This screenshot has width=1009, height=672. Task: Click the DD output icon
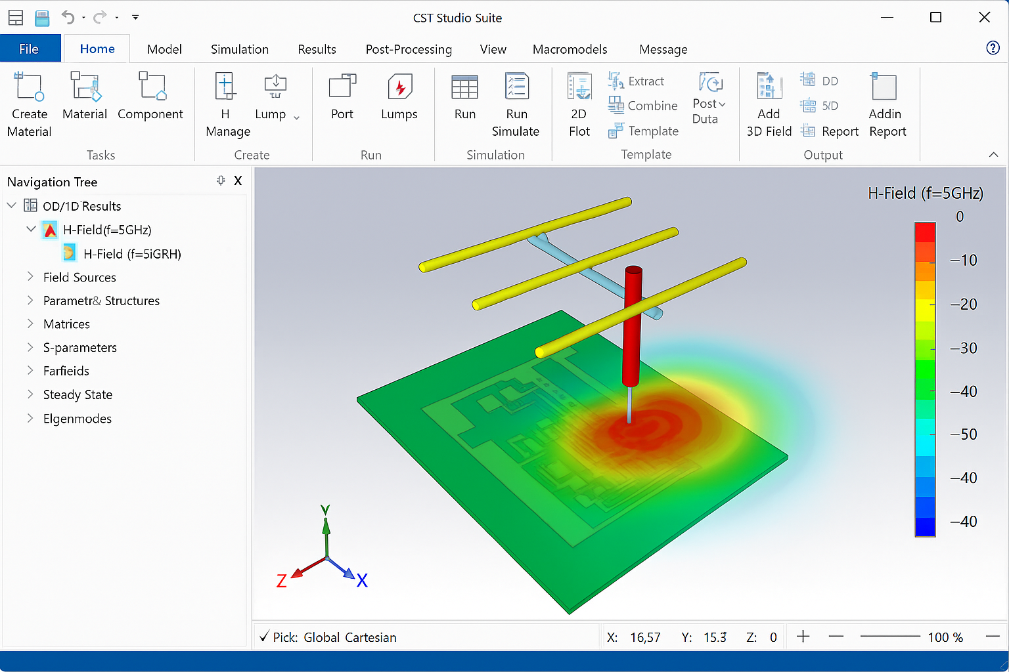pyautogui.click(x=807, y=79)
